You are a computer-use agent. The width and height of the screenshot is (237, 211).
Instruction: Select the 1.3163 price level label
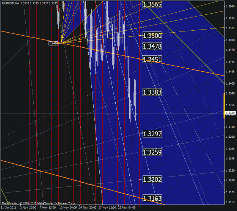152,198
